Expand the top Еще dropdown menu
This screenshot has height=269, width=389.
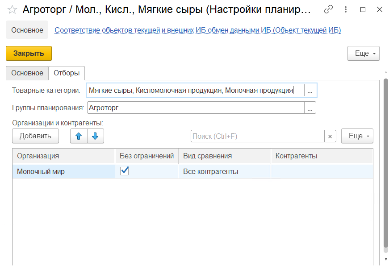(x=363, y=54)
